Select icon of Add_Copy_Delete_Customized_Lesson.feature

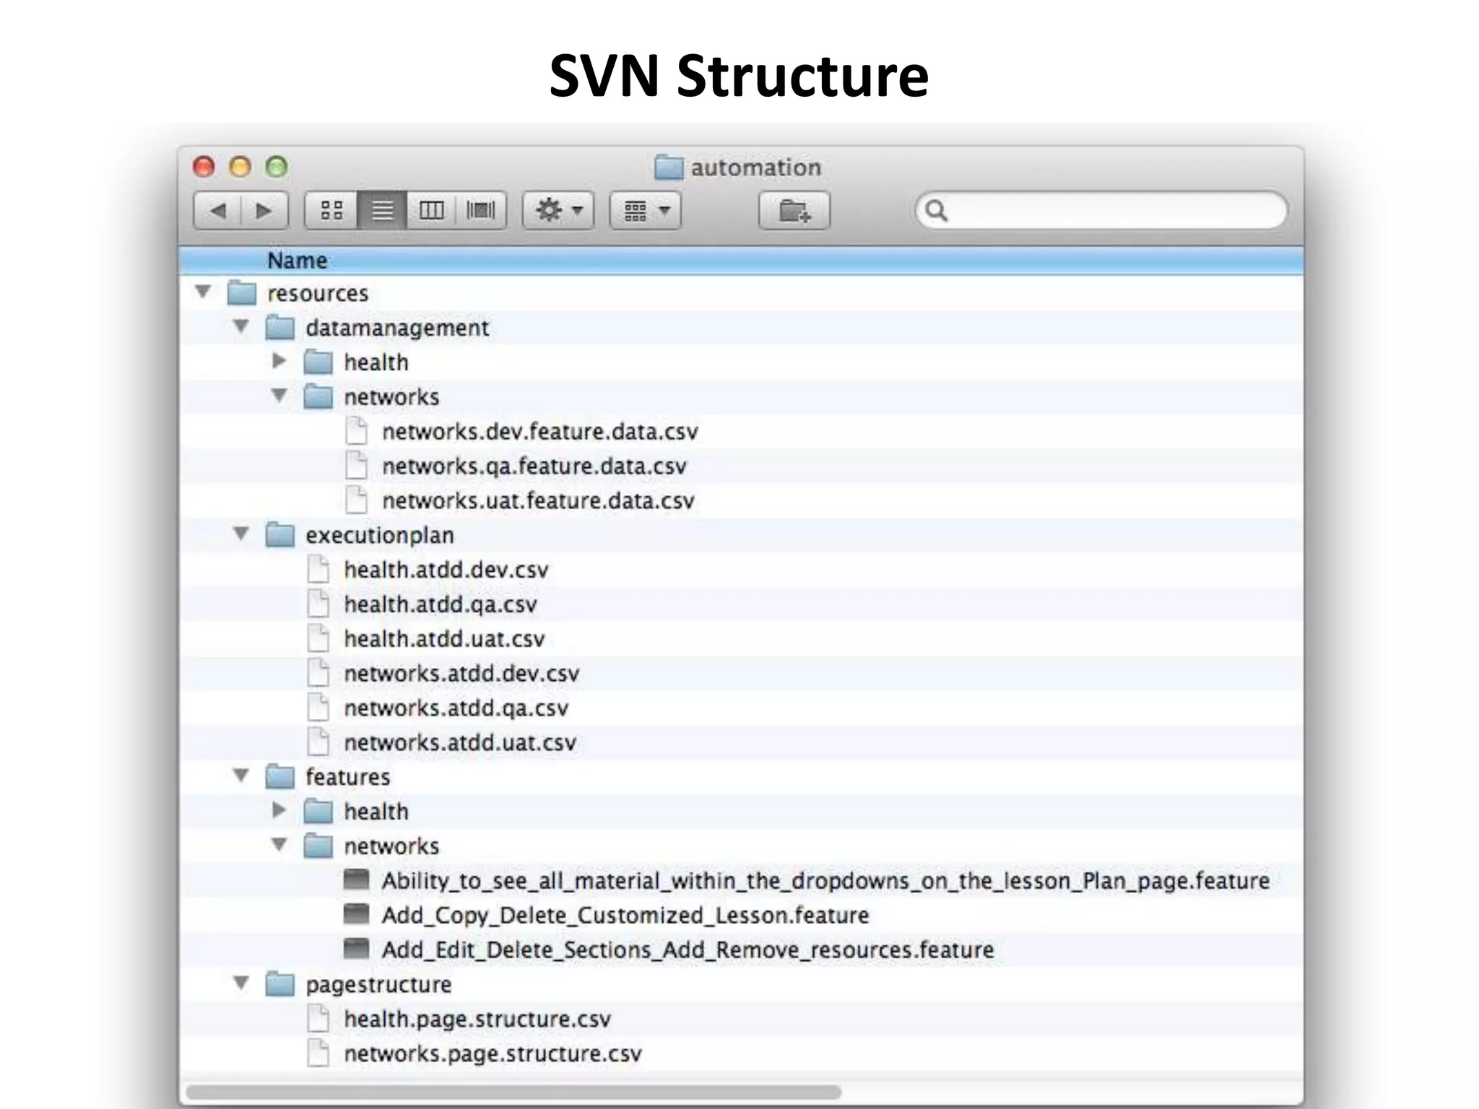356,915
